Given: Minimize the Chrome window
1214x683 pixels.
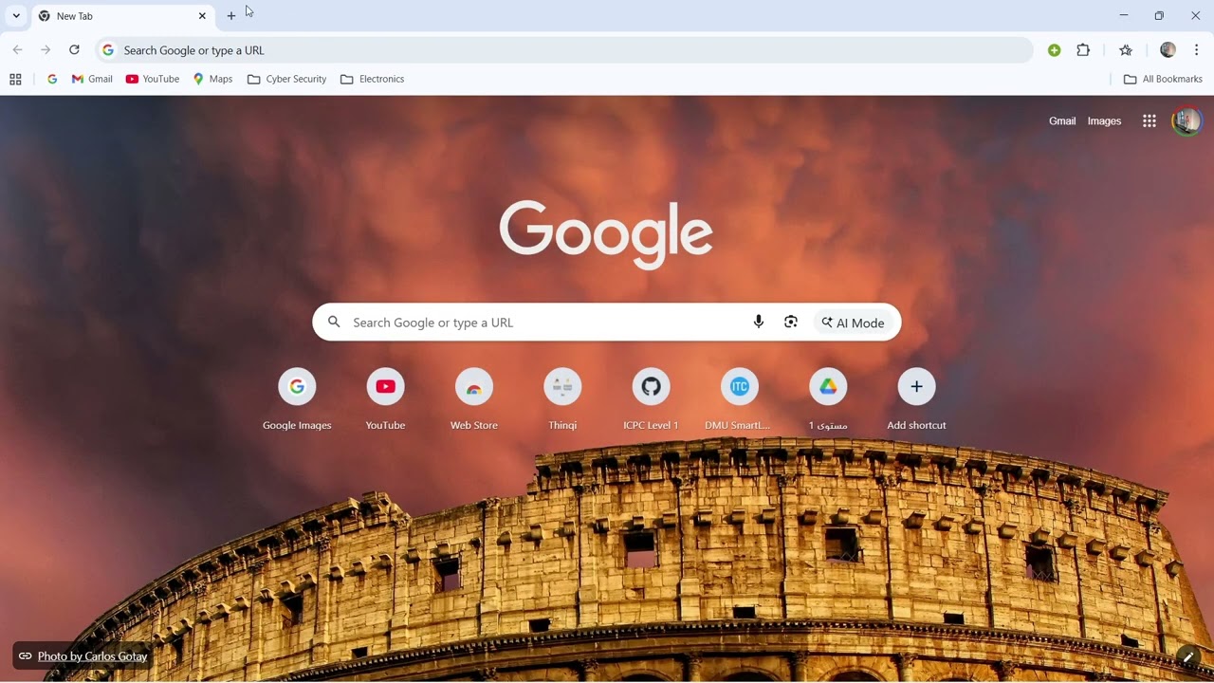Looking at the screenshot, I should tap(1124, 16).
